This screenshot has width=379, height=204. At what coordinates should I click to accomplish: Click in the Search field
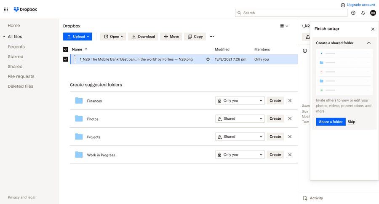pos(291,13)
